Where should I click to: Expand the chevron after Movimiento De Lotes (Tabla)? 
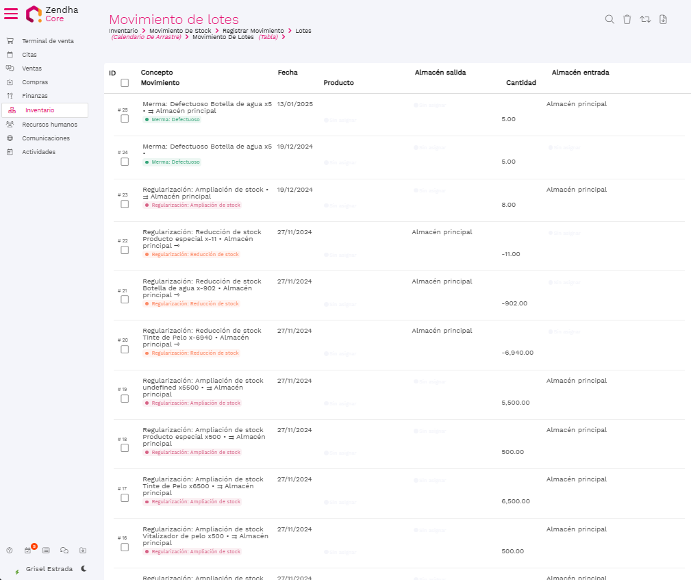[284, 38]
